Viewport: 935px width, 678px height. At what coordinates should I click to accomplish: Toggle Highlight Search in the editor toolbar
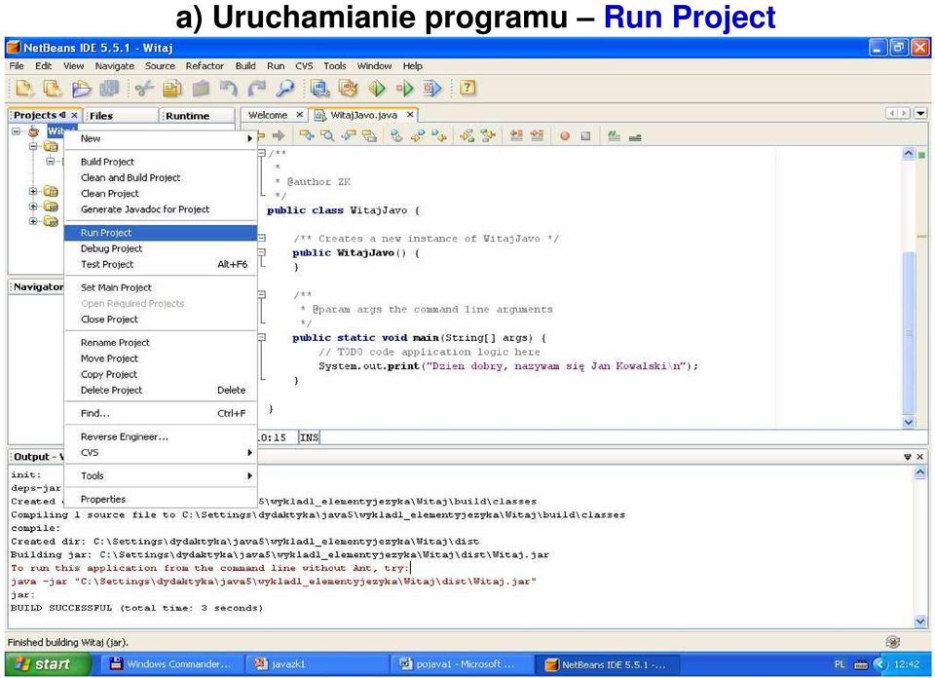[x=370, y=136]
